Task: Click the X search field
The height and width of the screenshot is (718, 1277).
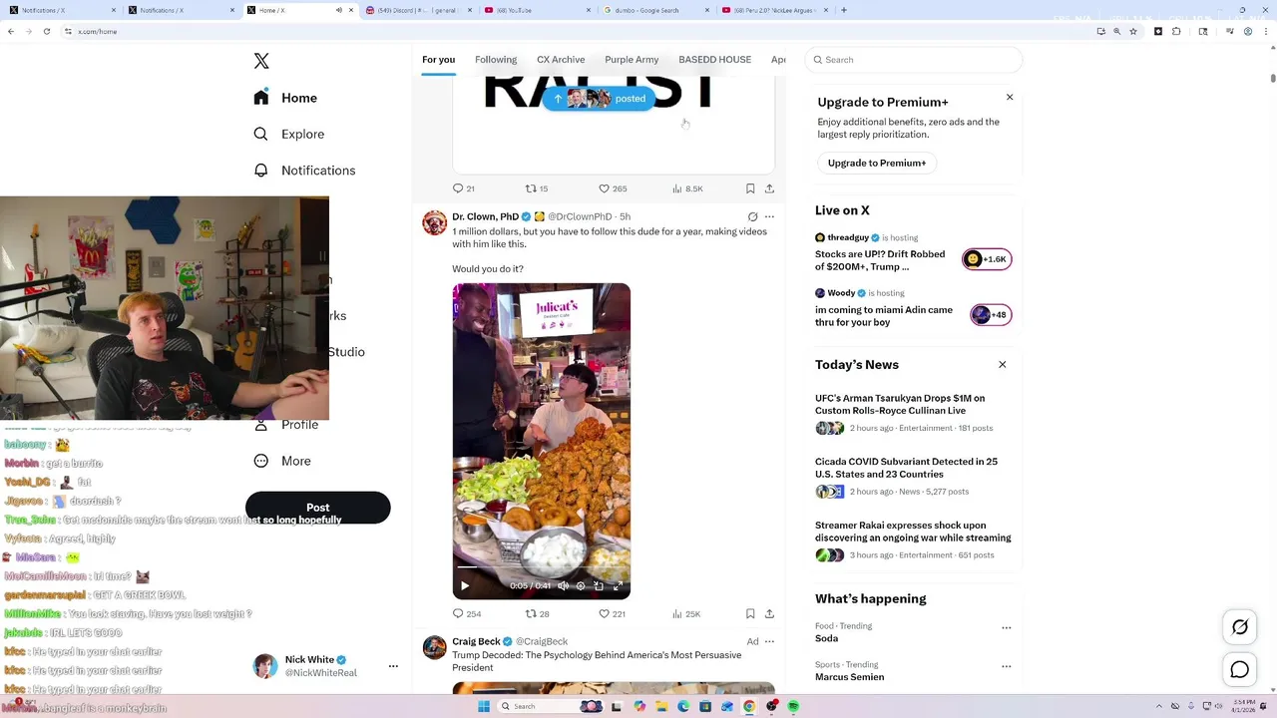Action: point(914,60)
